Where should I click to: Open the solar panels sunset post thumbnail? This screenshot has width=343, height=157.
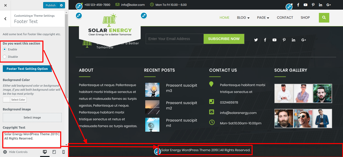[x=152, y=107]
